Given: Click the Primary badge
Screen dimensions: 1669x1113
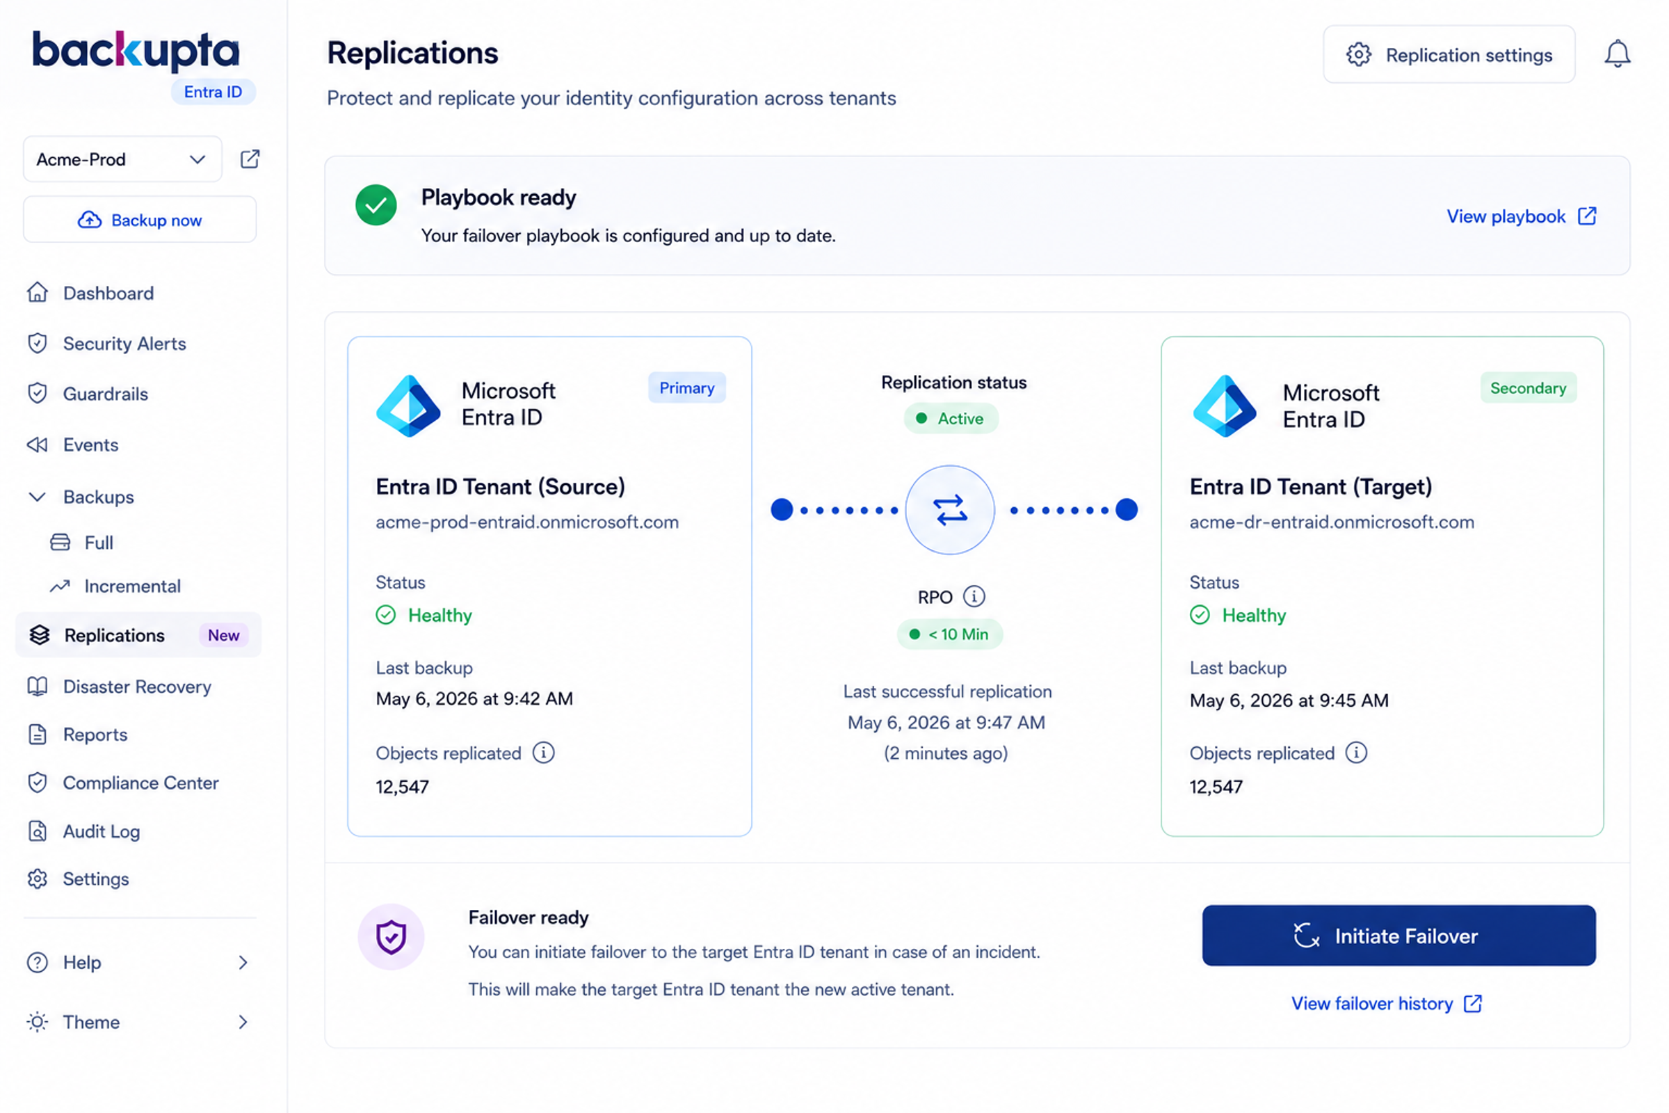Looking at the screenshot, I should 687,387.
